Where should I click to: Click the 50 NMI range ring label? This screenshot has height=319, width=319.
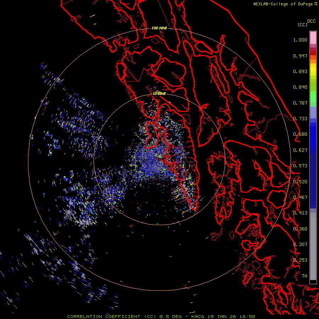pos(159,94)
